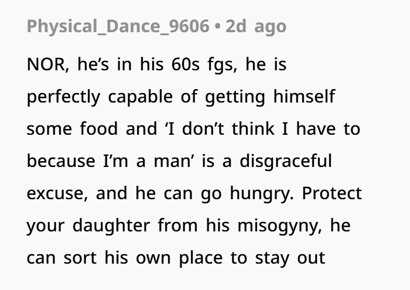Click the word "NOR" starting the comment
This screenshot has width=410, height=290.
click(47, 65)
